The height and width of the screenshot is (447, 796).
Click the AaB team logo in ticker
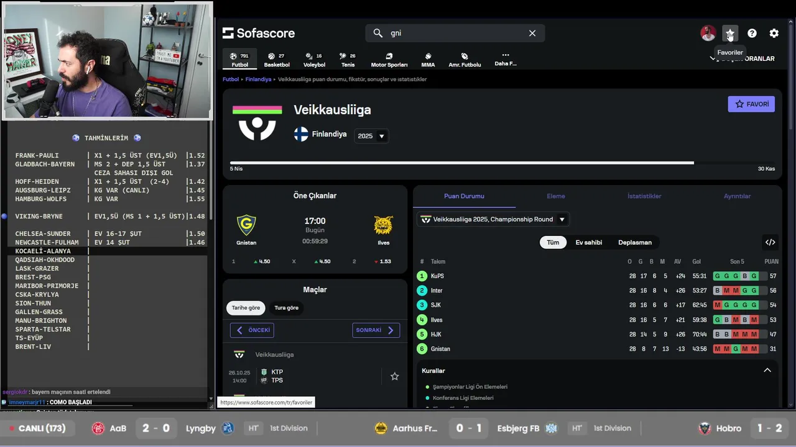coord(98,428)
